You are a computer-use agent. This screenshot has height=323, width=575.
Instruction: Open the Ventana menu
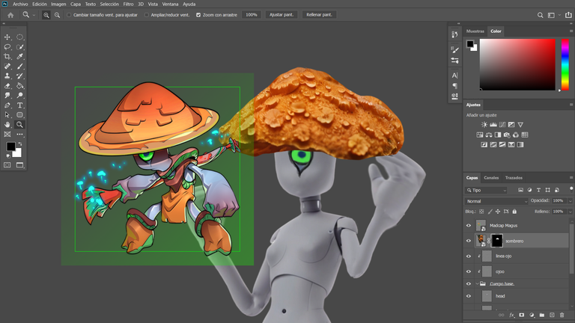pos(170,4)
